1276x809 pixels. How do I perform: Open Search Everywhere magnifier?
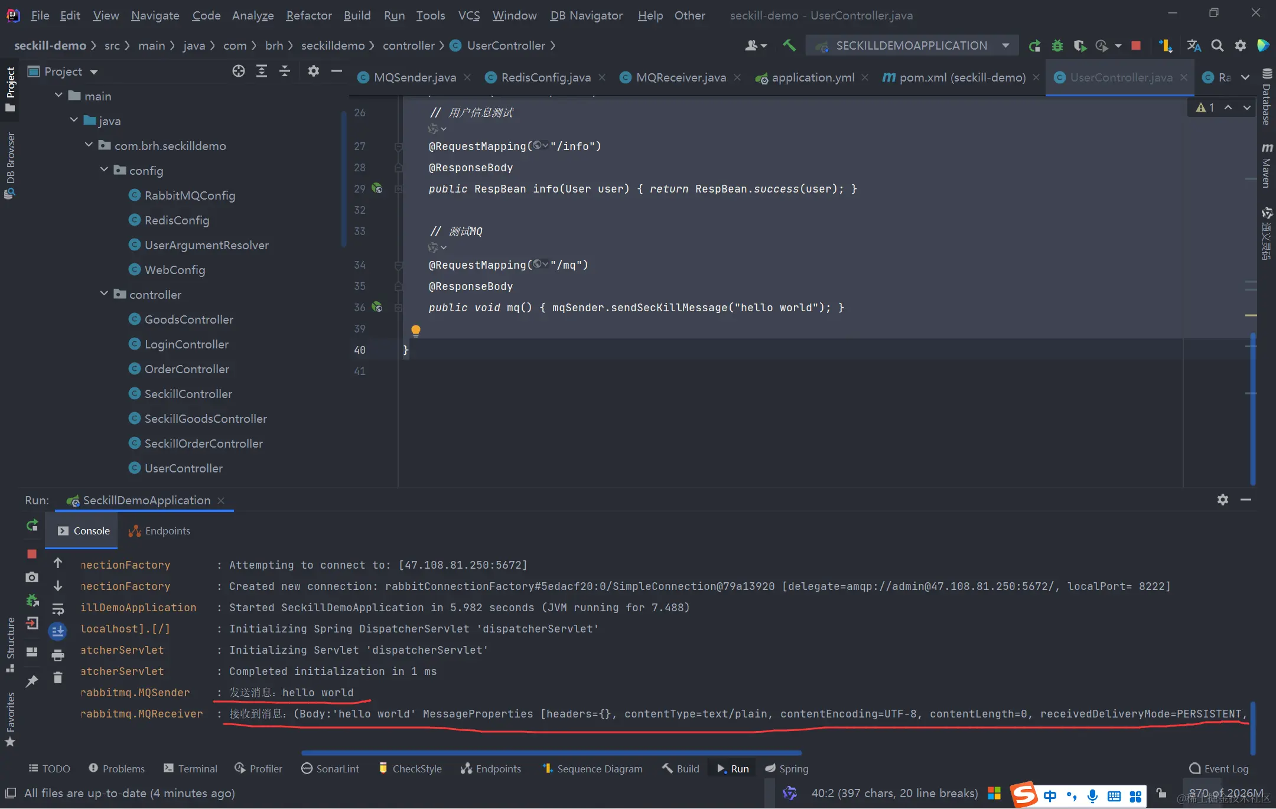pos(1218,45)
